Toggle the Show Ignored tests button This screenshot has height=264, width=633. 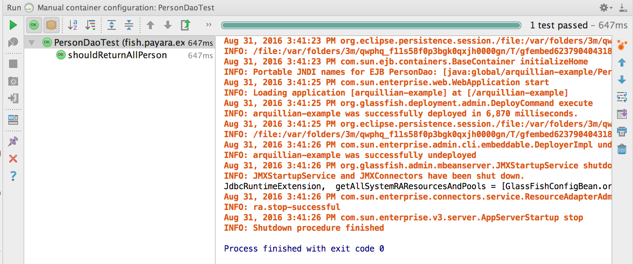pos(51,25)
